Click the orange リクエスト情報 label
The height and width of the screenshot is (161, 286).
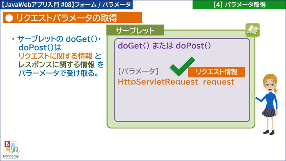(x=216, y=72)
